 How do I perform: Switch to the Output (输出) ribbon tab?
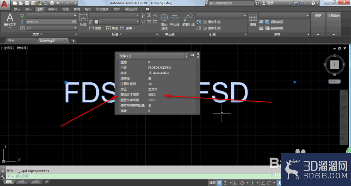[x=88, y=9]
